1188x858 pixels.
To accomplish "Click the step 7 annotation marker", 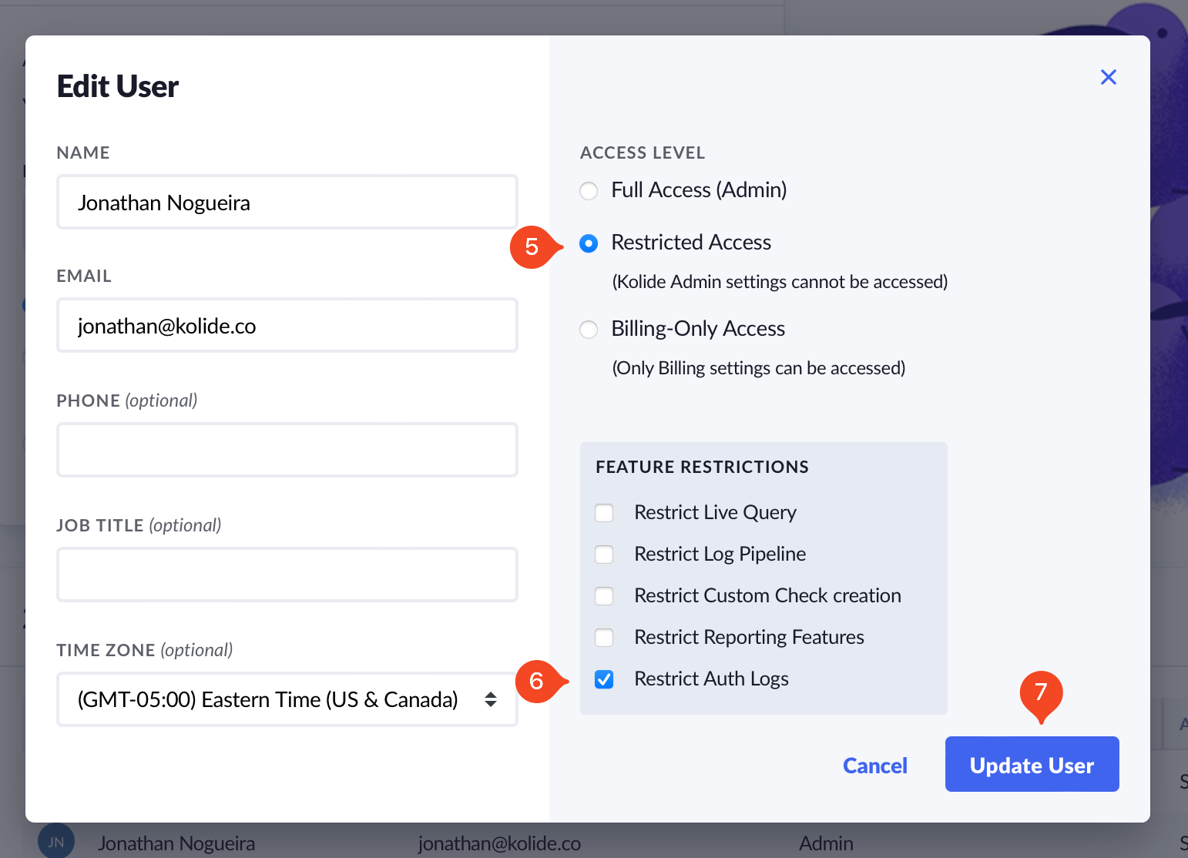I will coord(1041,693).
